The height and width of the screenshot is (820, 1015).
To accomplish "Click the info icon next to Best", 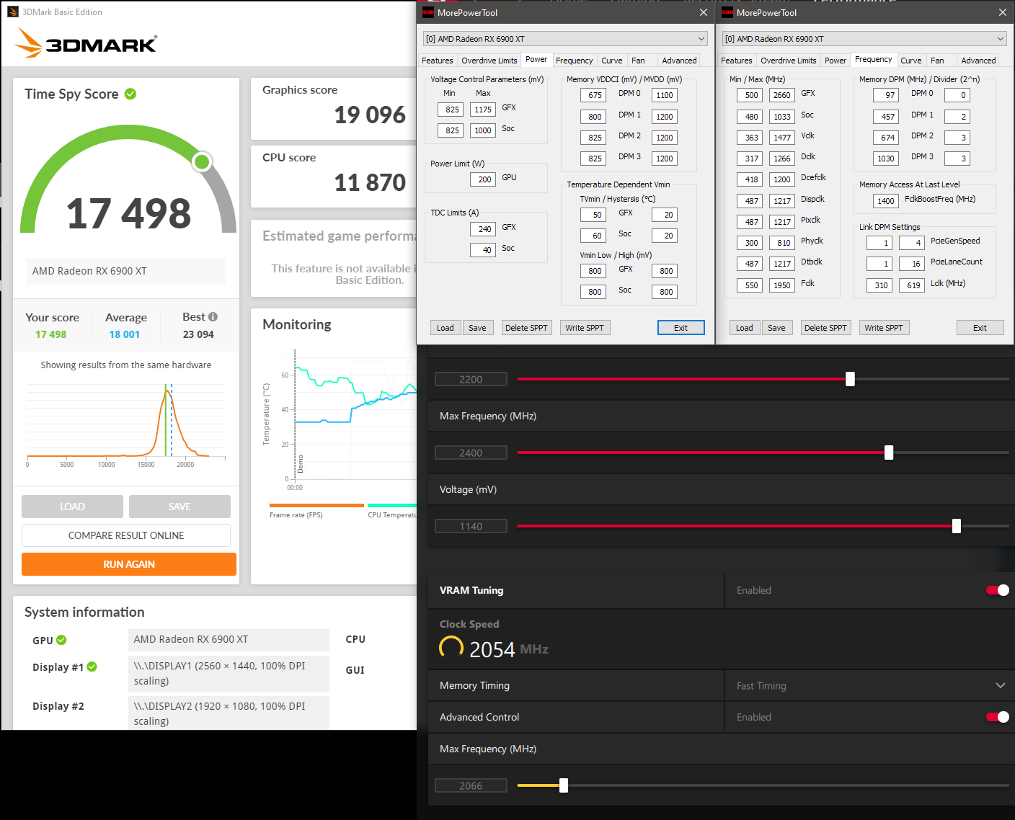I will click(213, 316).
